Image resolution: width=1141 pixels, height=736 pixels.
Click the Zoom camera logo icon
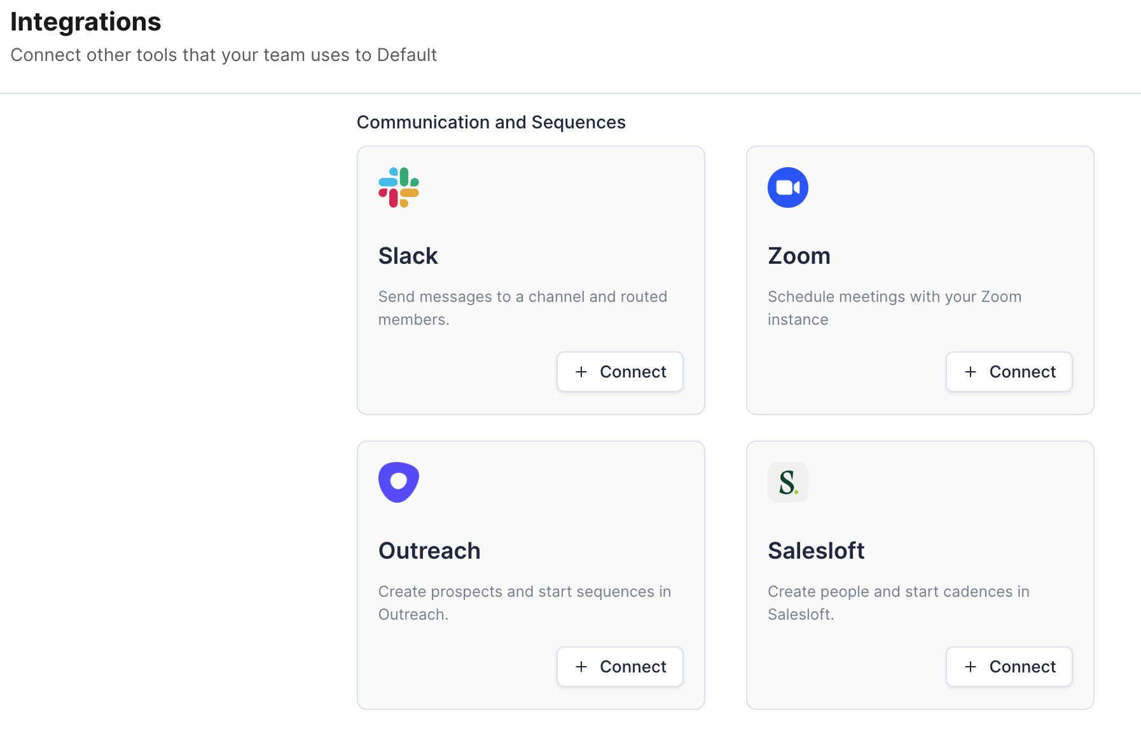(x=788, y=187)
